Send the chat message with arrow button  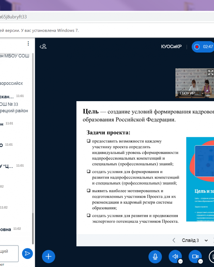(27, 253)
